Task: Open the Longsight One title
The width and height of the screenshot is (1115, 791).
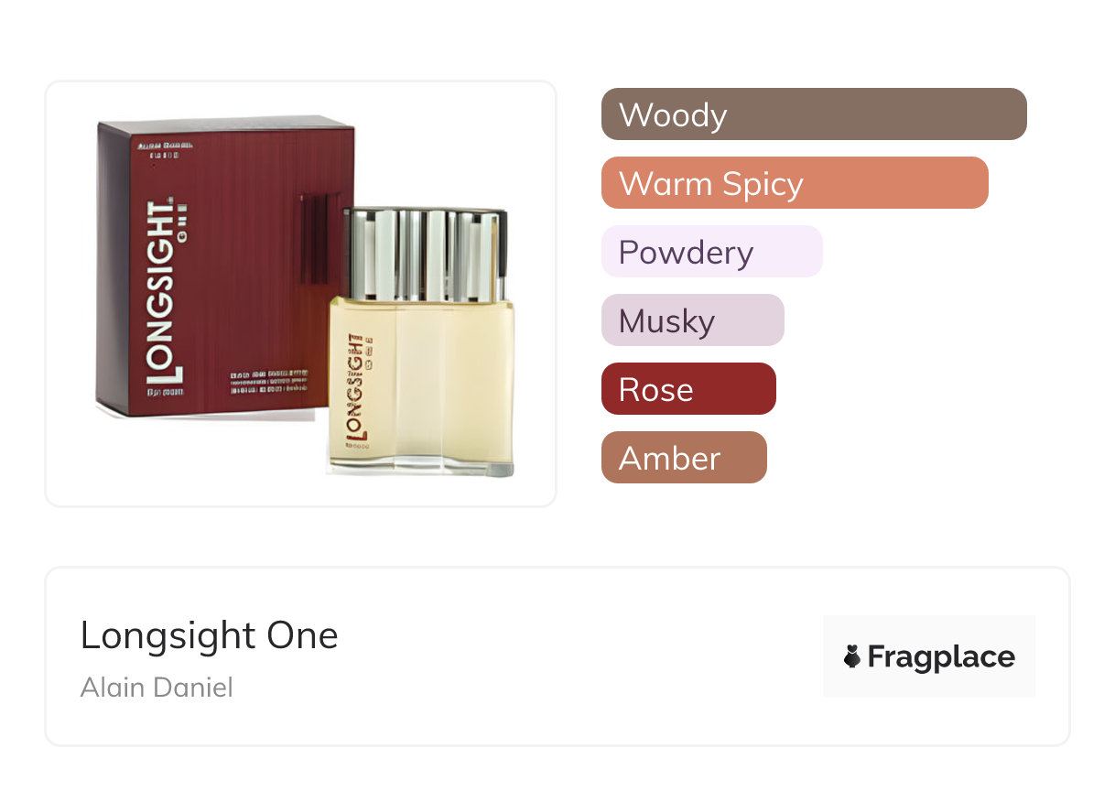Action: pyautogui.click(x=209, y=635)
